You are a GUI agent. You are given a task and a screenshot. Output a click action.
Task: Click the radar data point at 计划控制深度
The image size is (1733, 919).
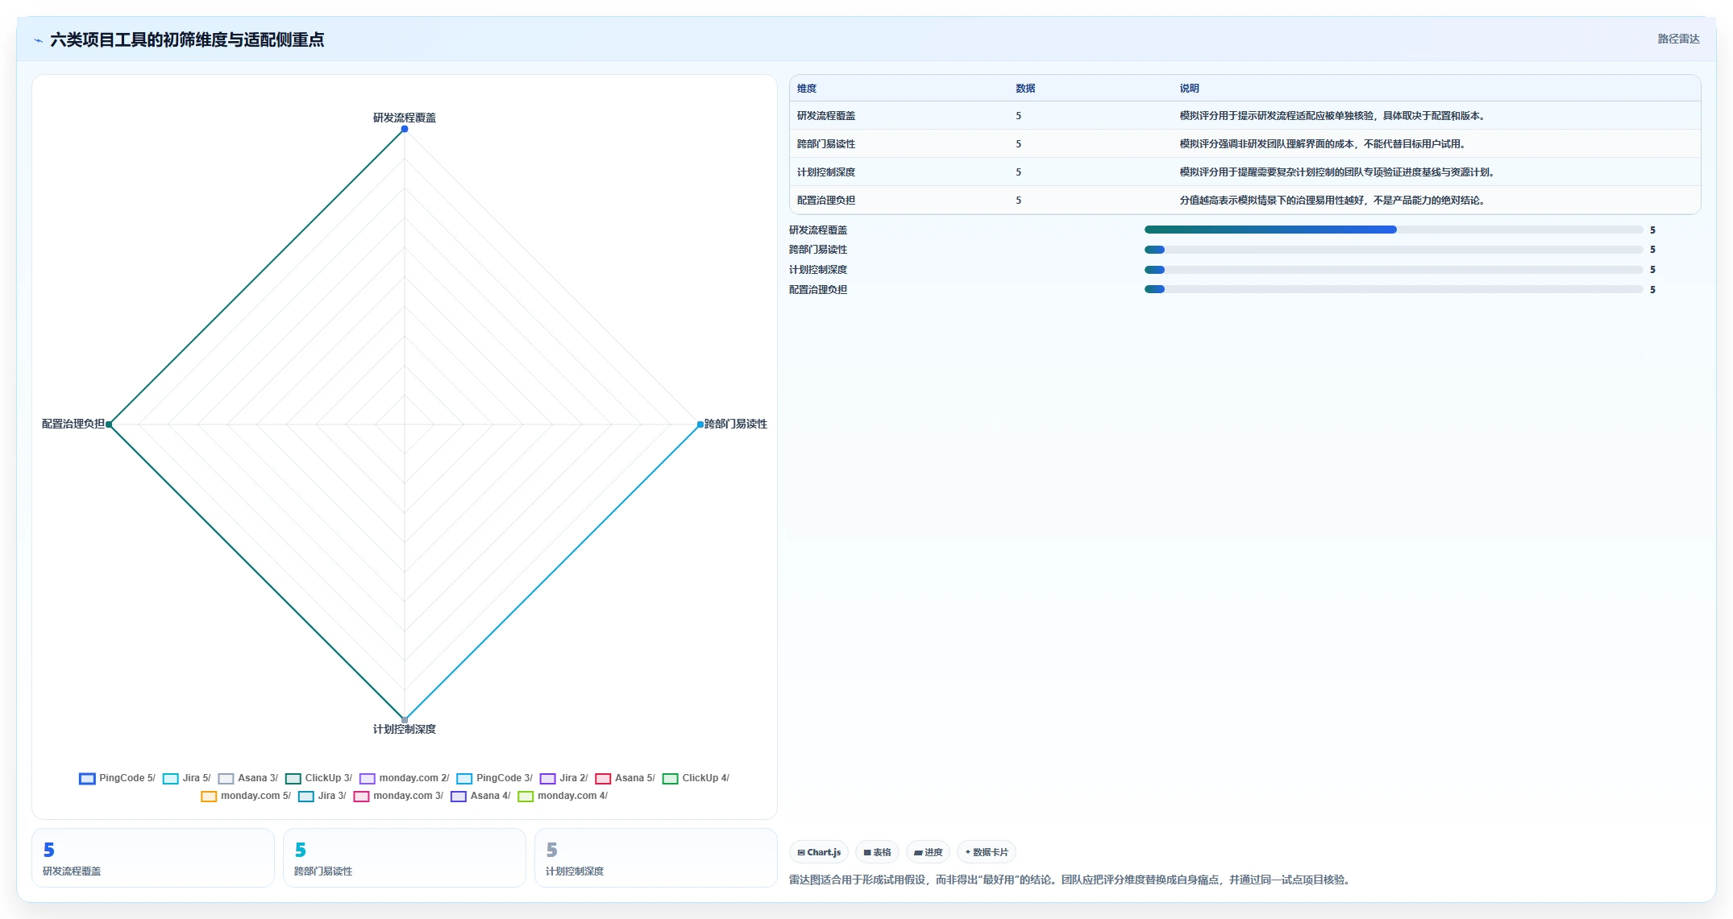tap(405, 719)
